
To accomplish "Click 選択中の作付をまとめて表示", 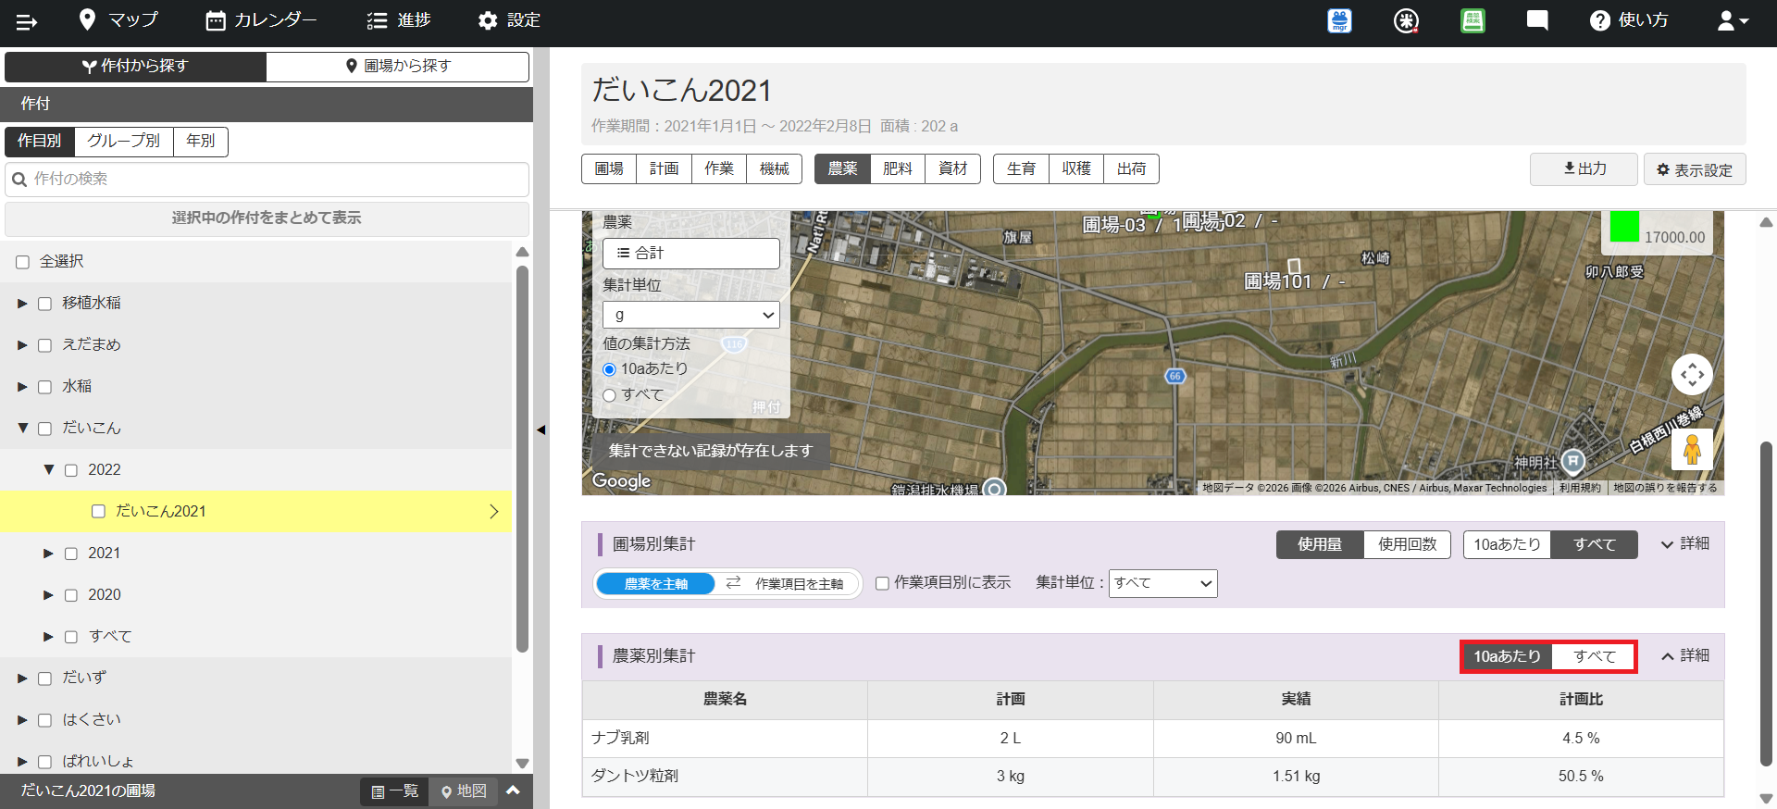I will (267, 218).
